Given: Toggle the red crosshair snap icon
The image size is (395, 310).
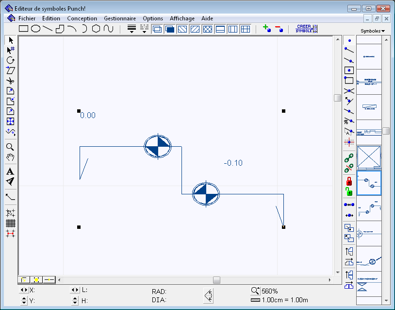Looking at the screenshot, I should point(349,142).
